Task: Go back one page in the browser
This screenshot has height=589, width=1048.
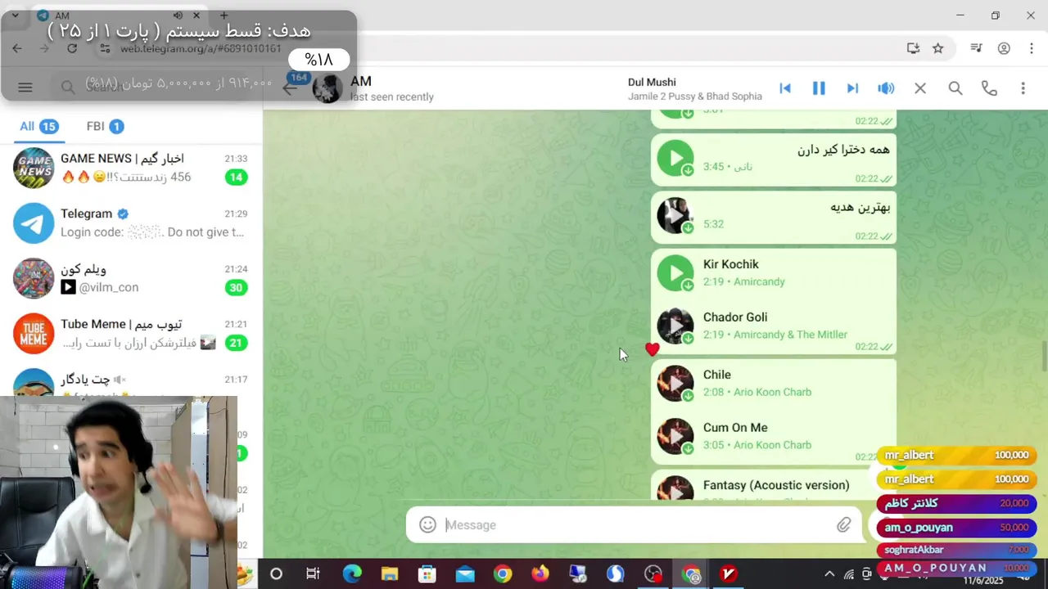Action: pyautogui.click(x=17, y=48)
